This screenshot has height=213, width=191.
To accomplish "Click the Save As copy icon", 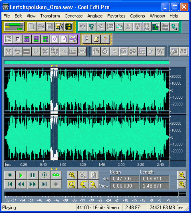I will (59, 27).
